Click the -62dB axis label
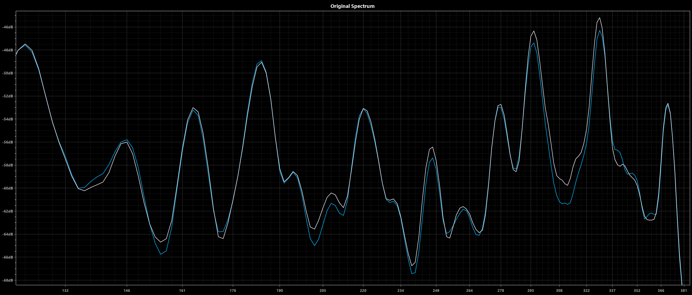Screen dimensions: 692x295 pos(7,211)
